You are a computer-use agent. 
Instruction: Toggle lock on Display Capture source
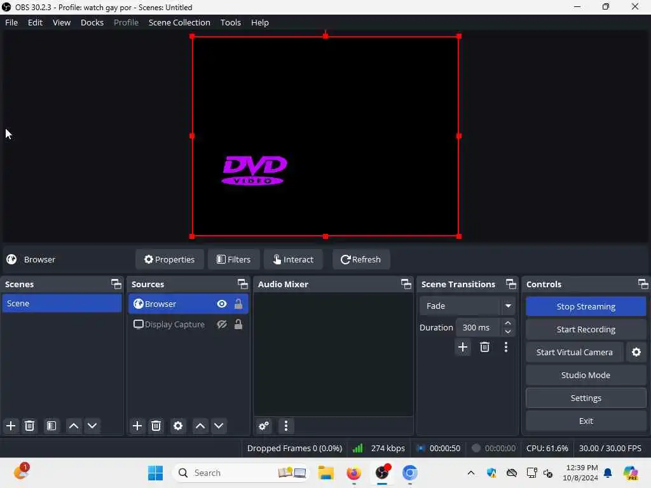coord(238,325)
